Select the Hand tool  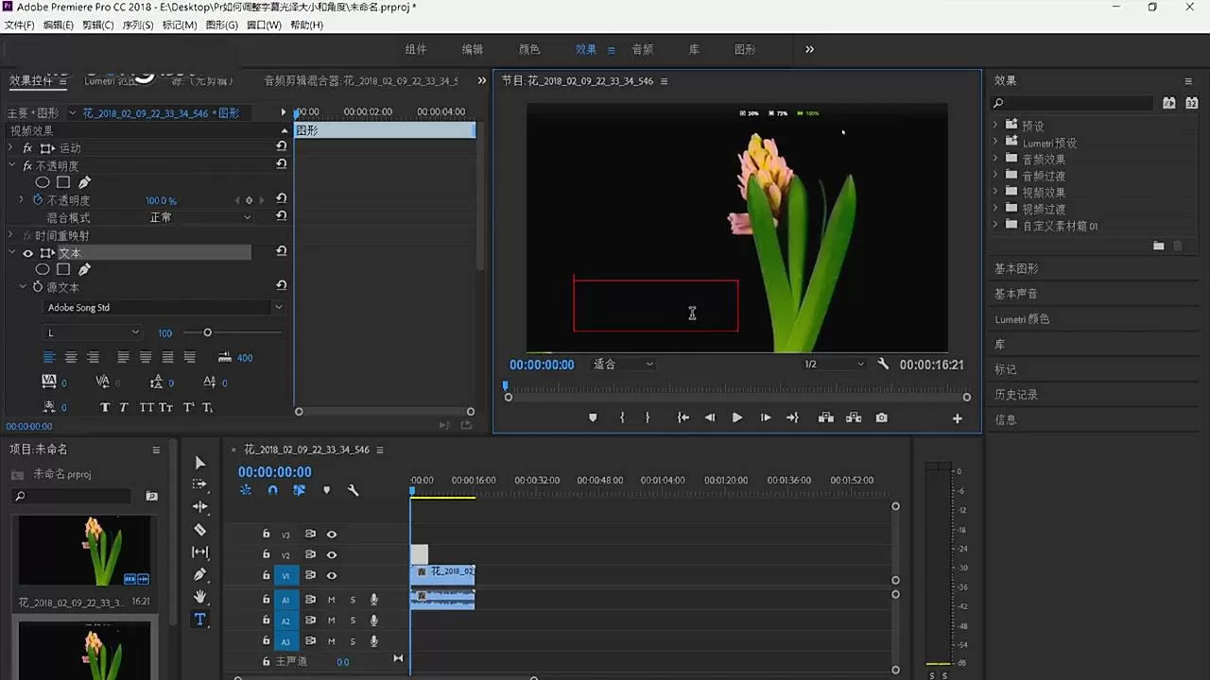tap(199, 597)
